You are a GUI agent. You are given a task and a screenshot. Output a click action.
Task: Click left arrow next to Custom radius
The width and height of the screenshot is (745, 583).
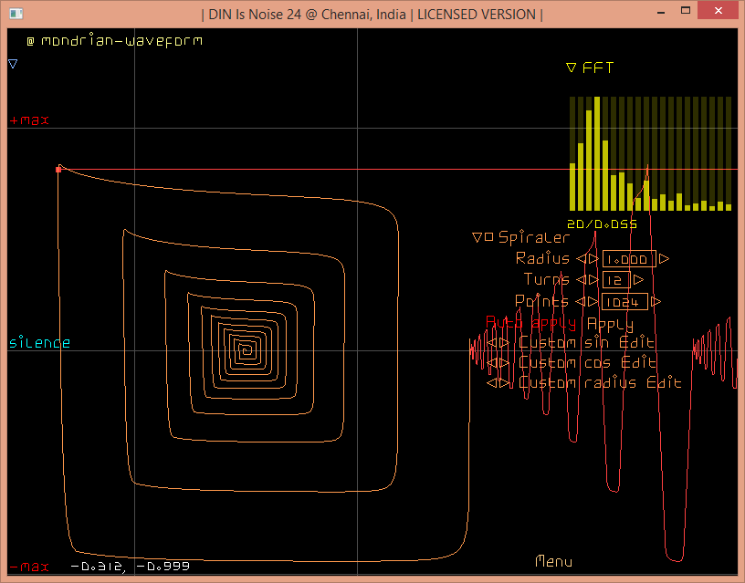click(492, 383)
